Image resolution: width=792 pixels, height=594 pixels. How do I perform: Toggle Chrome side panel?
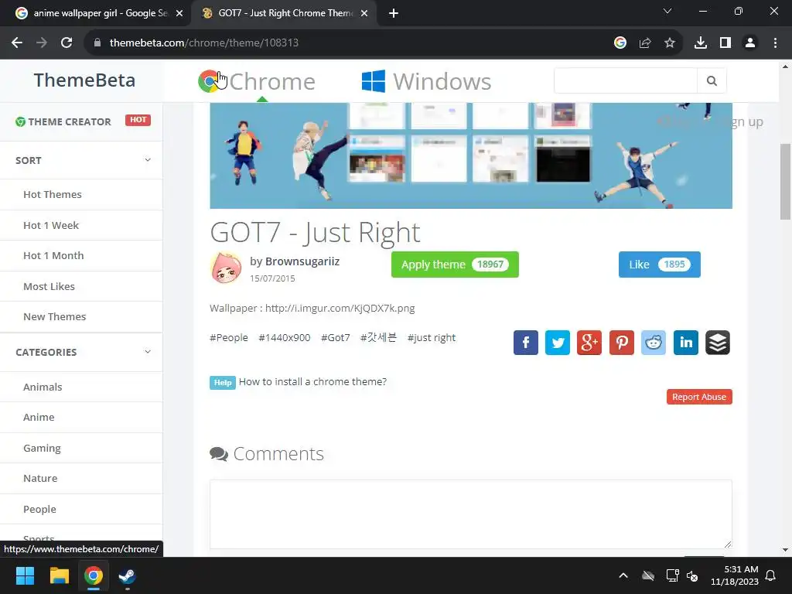pos(725,43)
